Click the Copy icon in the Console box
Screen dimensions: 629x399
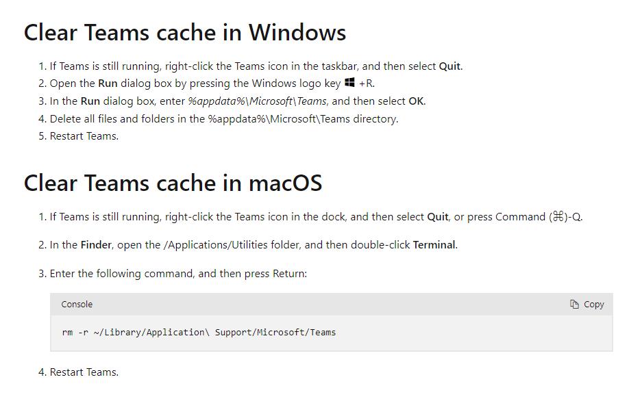[574, 305]
